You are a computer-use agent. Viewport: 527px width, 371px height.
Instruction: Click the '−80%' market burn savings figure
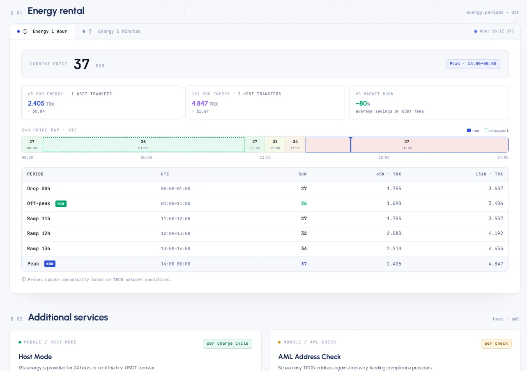coord(363,104)
